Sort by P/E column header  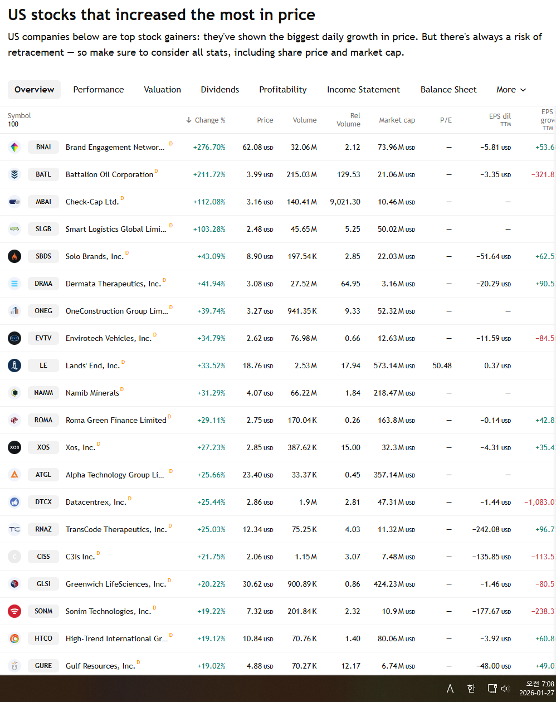point(446,120)
